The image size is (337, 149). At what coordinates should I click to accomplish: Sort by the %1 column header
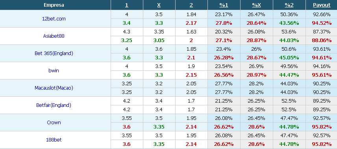pyautogui.click(x=224, y=5)
